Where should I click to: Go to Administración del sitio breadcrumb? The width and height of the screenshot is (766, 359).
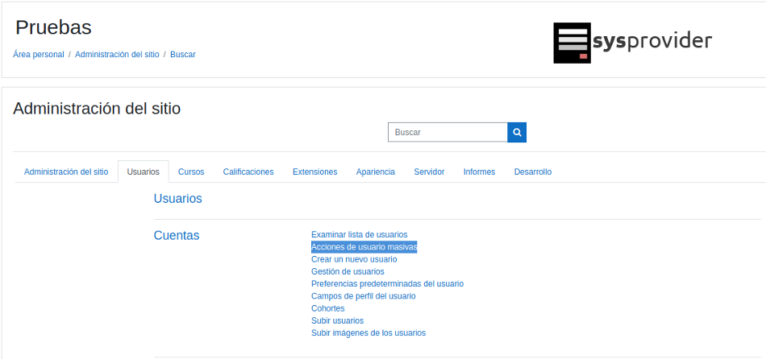117,55
